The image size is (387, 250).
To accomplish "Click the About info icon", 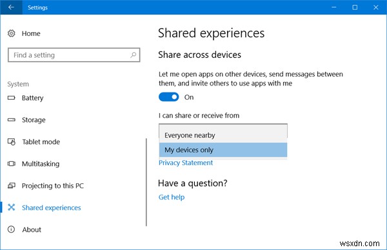I will (x=12, y=229).
